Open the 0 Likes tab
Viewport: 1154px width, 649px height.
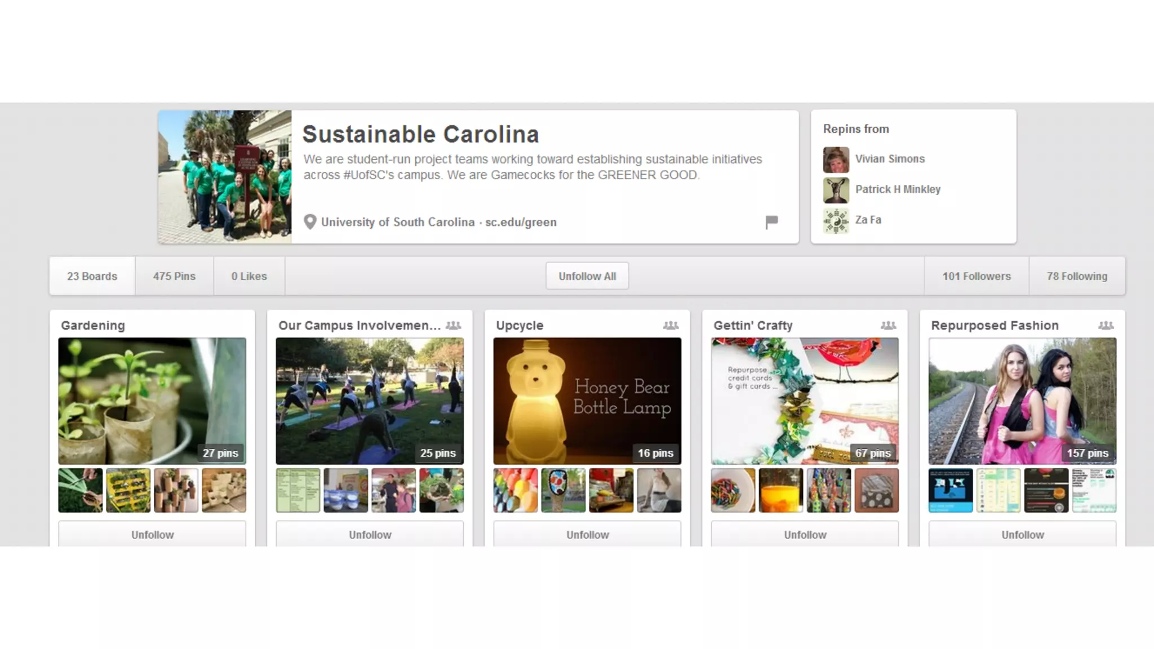(249, 276)
